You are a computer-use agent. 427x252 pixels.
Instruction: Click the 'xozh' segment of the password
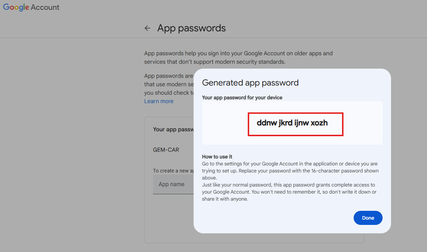319,123
